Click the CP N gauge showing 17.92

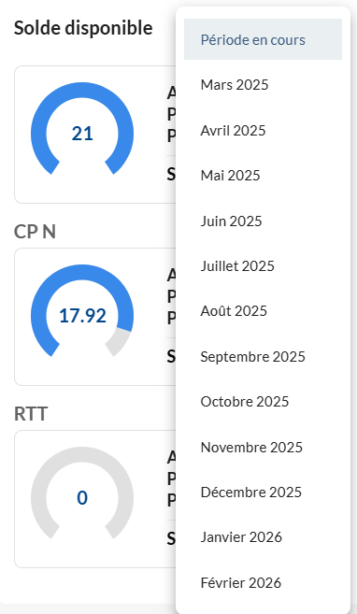coord(82,310)
